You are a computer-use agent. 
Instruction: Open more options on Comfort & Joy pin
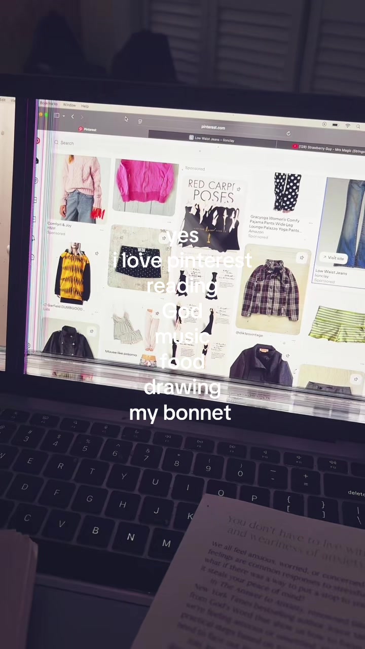point(101,230)
